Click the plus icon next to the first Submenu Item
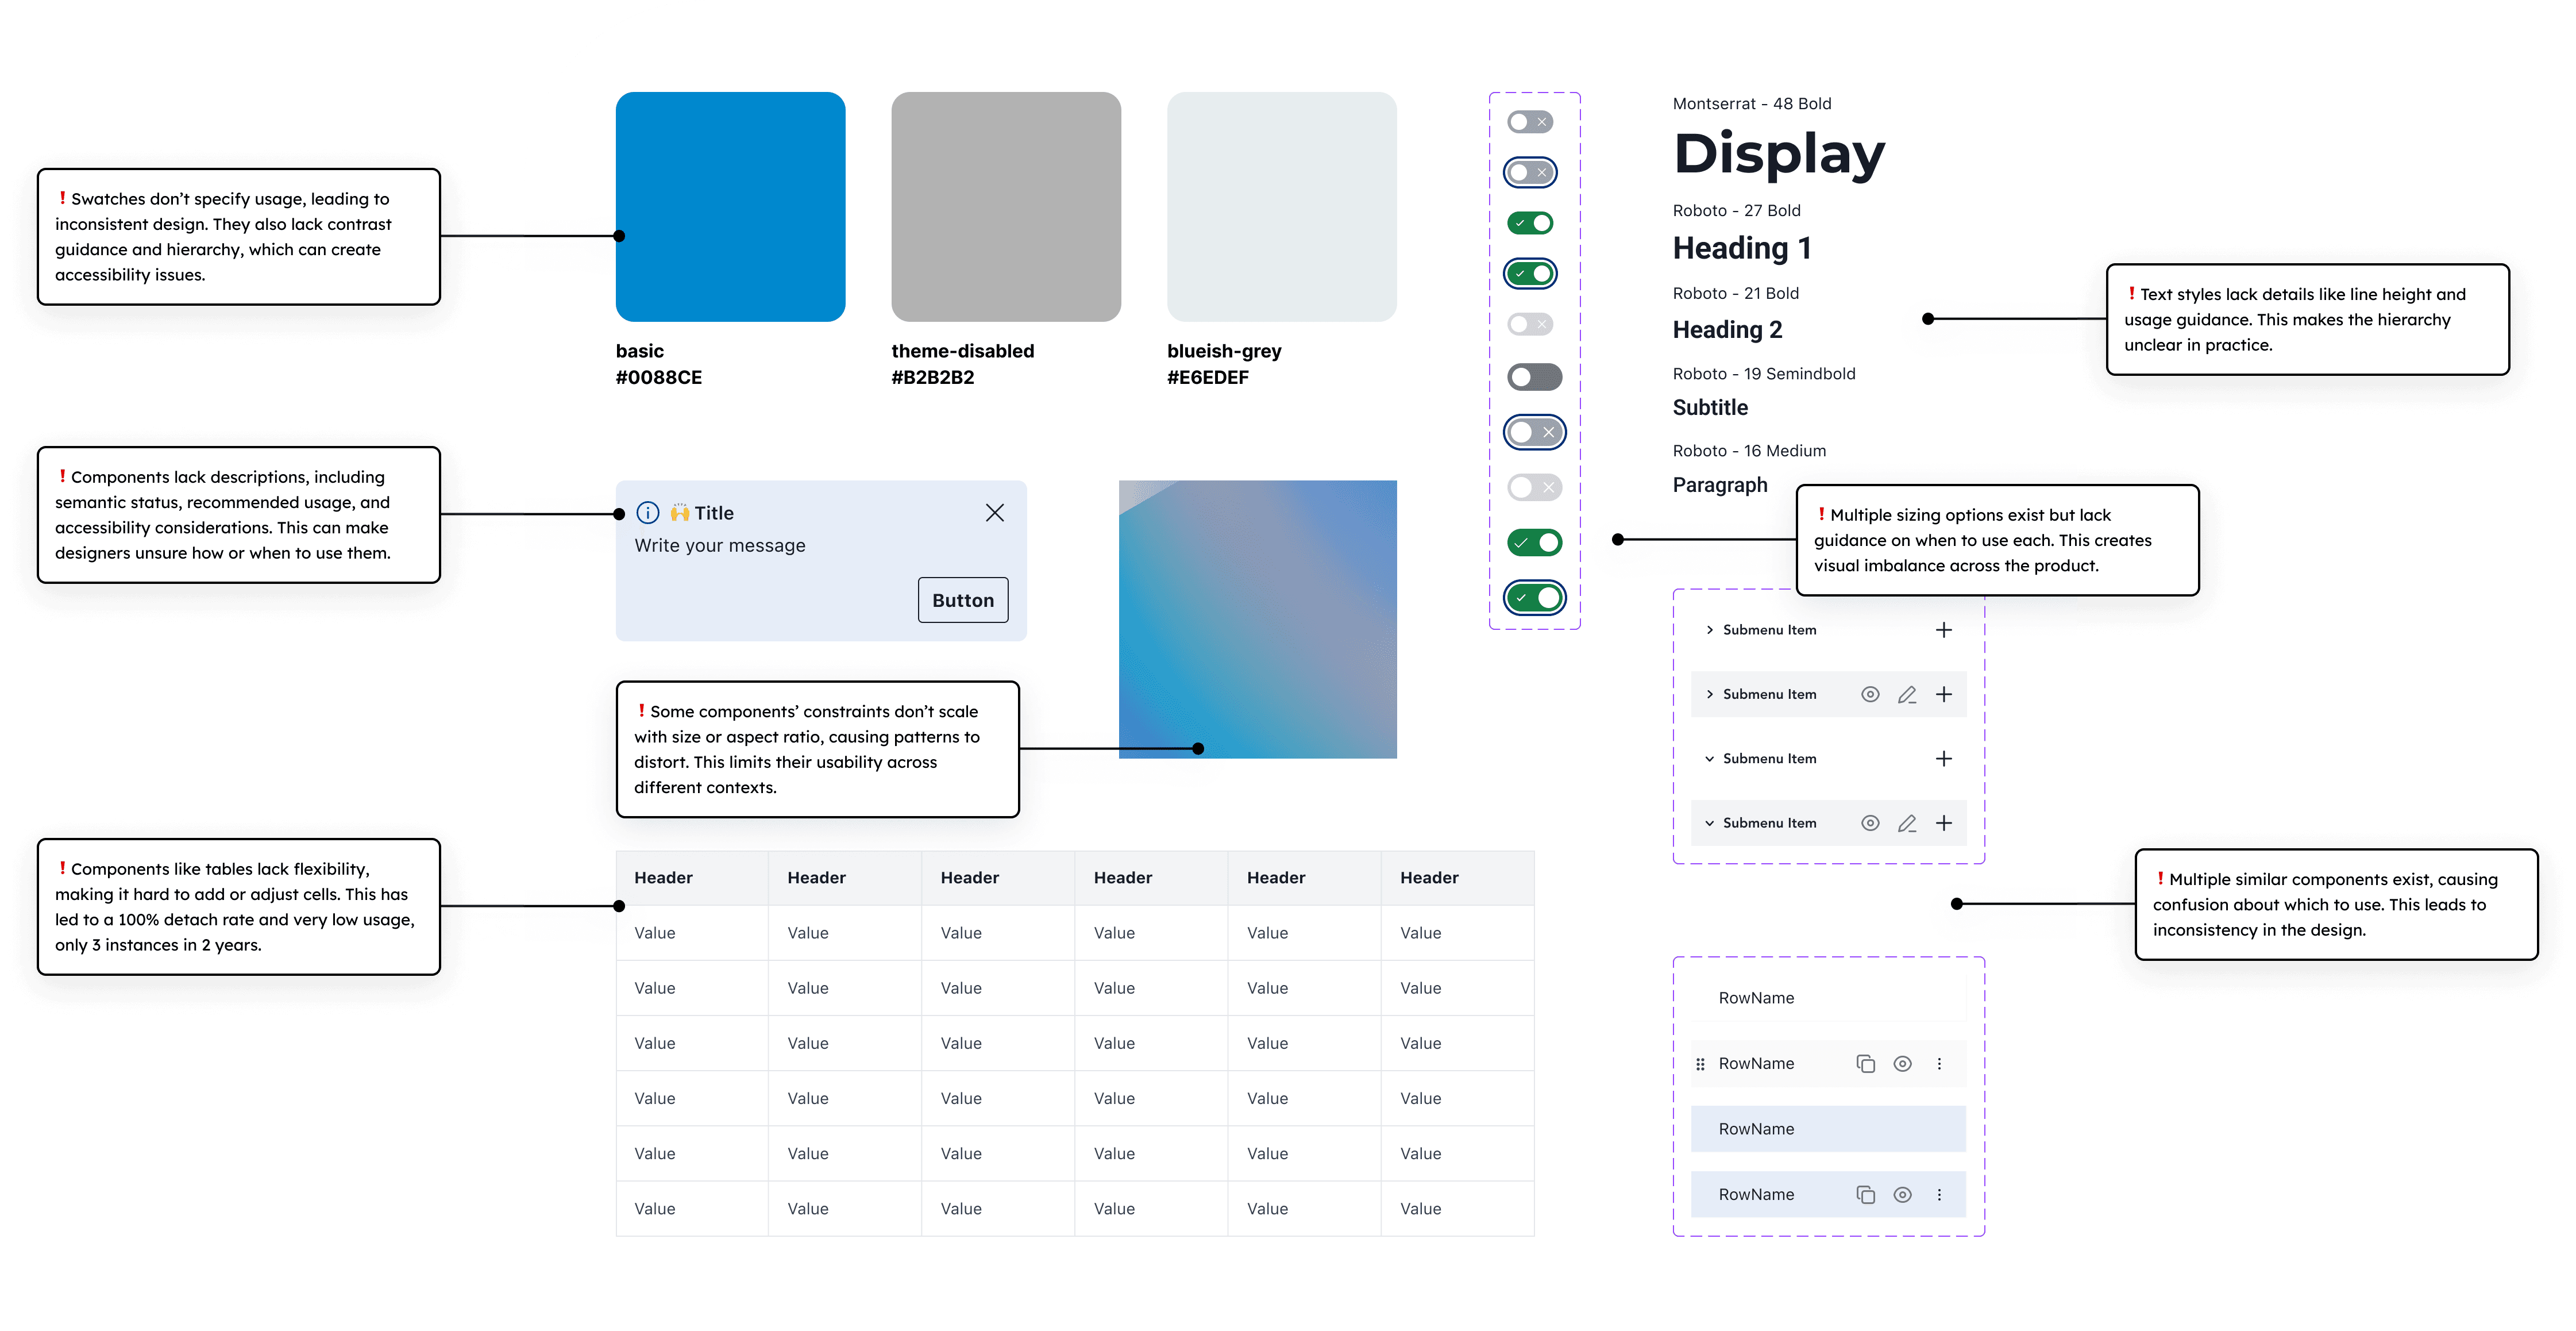The height and width of the screenshot is (1331, 2576). 1944,629
